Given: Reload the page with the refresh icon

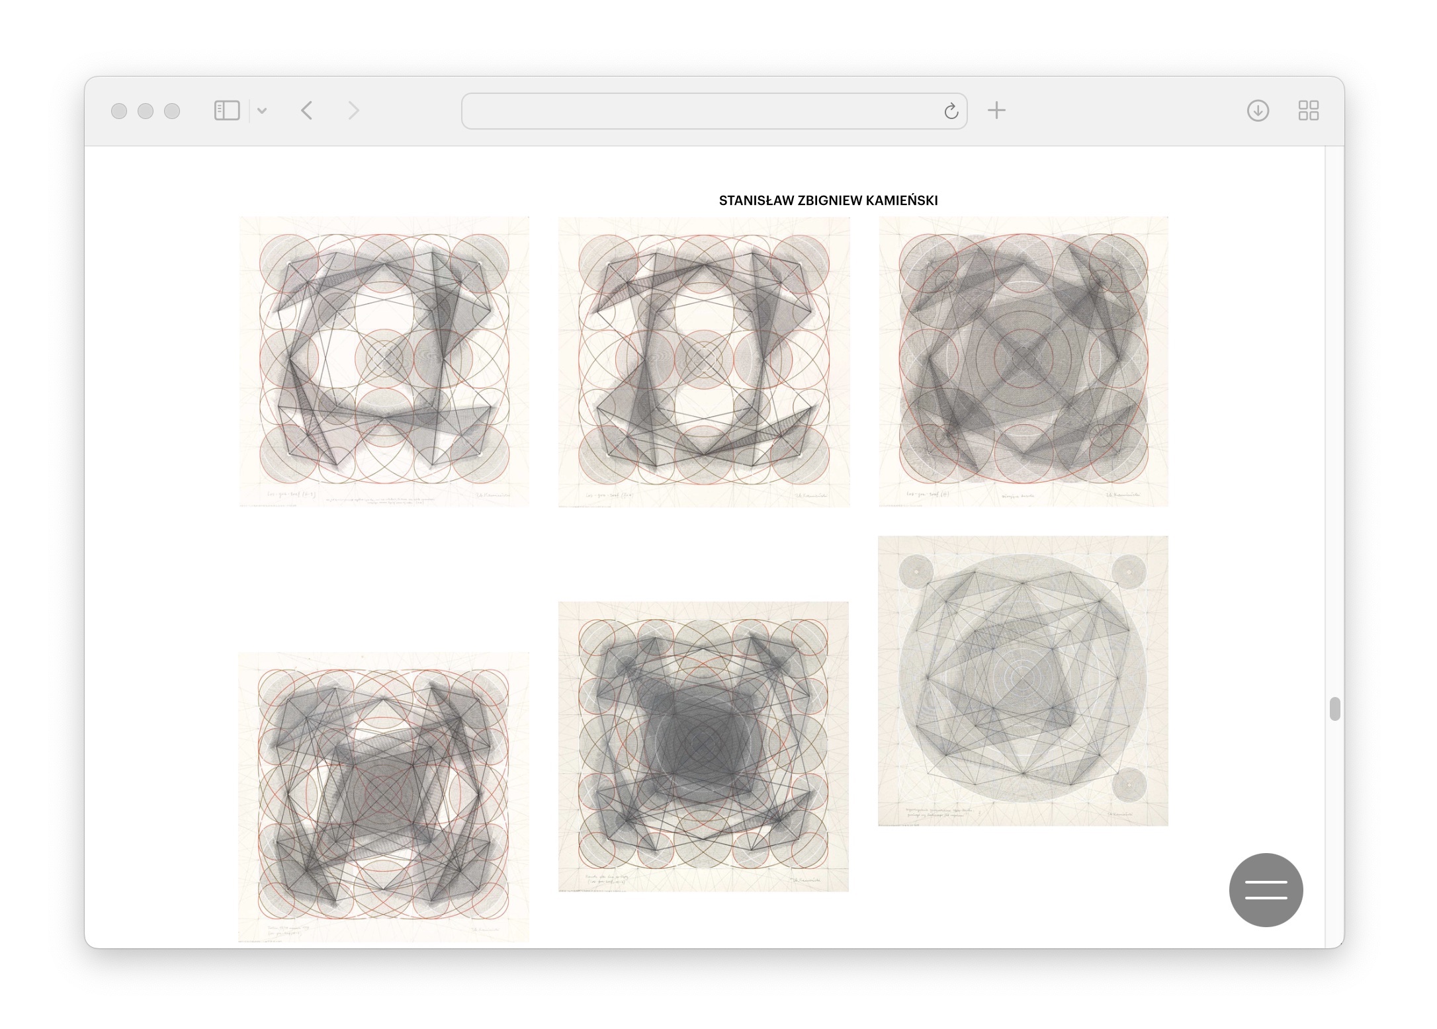Looking at the screenshot, I should click(x=951, y=111).
